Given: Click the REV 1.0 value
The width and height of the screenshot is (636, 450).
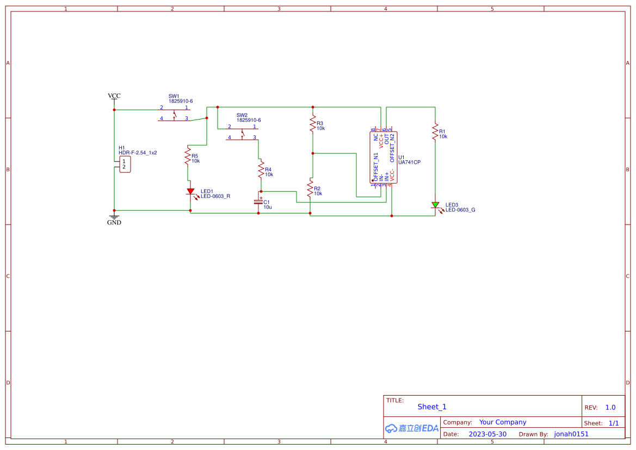Looking at the screenshot, I should pyautogui.click(x=609, y=407).
